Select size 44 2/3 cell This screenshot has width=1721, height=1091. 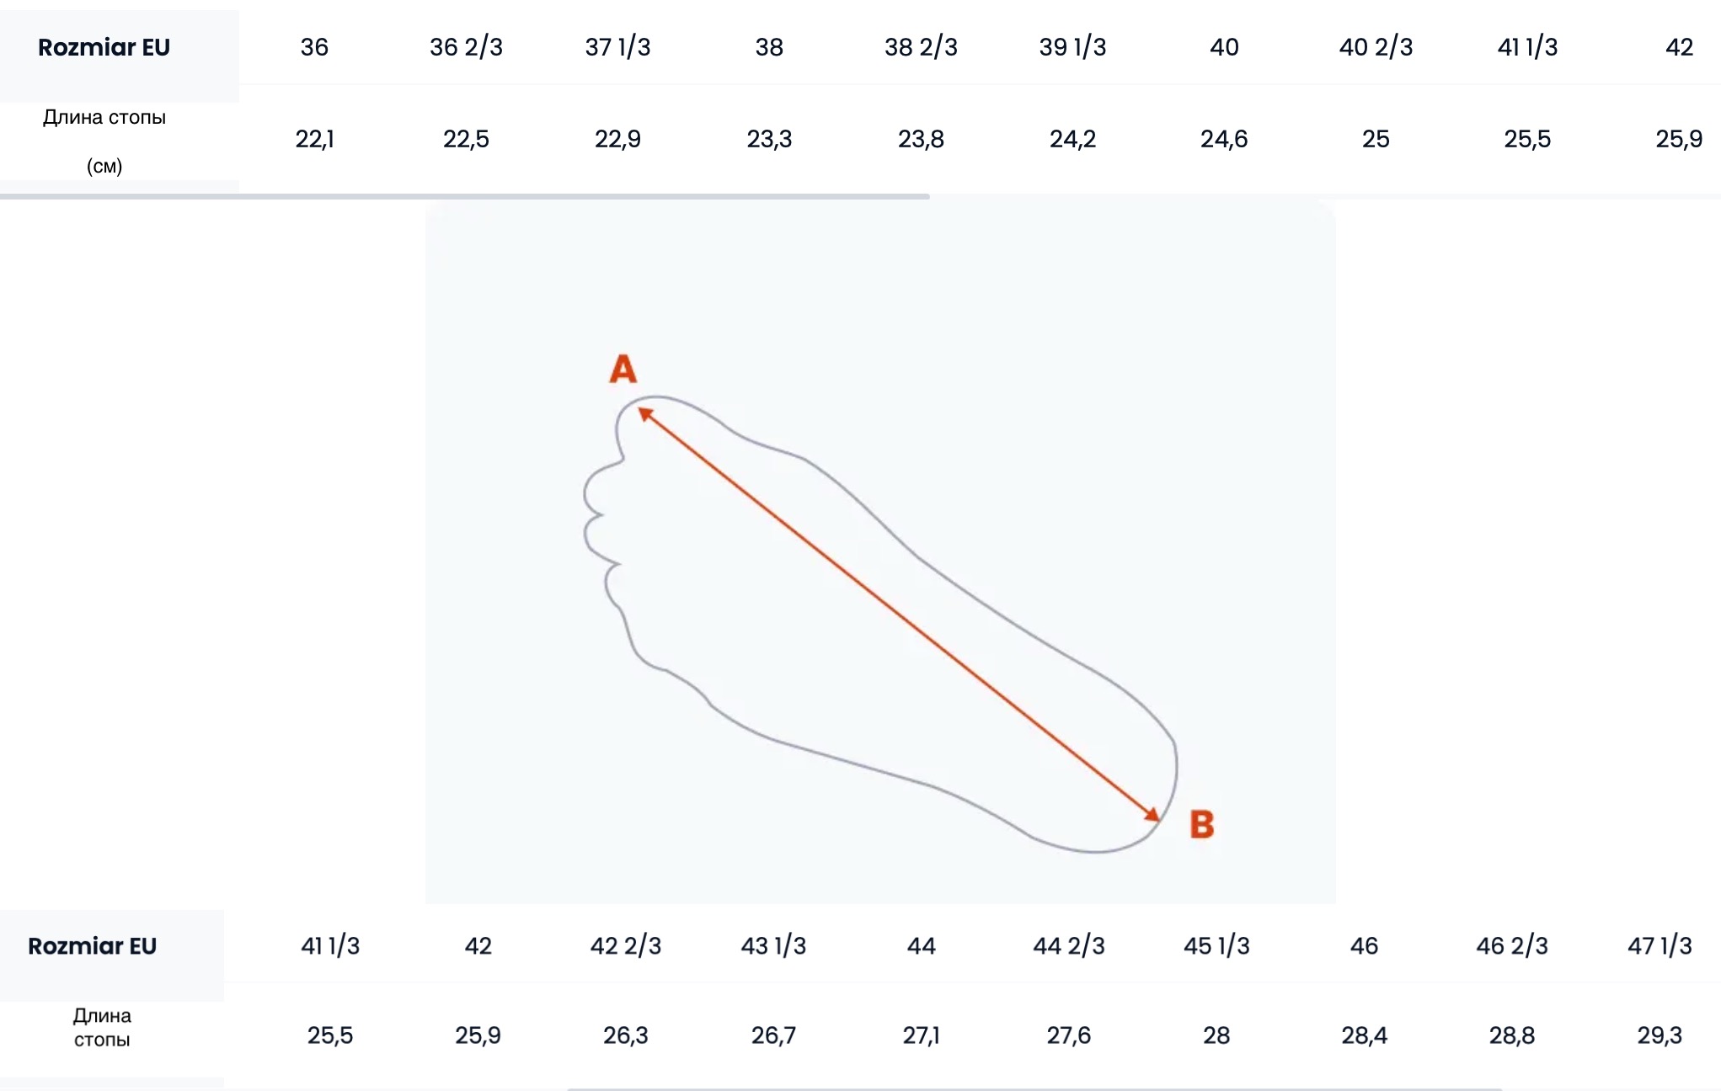(x=1069, y=946)
